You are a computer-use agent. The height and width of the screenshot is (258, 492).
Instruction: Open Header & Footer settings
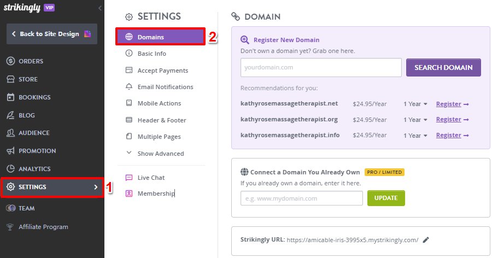click(x=162, y=120)
